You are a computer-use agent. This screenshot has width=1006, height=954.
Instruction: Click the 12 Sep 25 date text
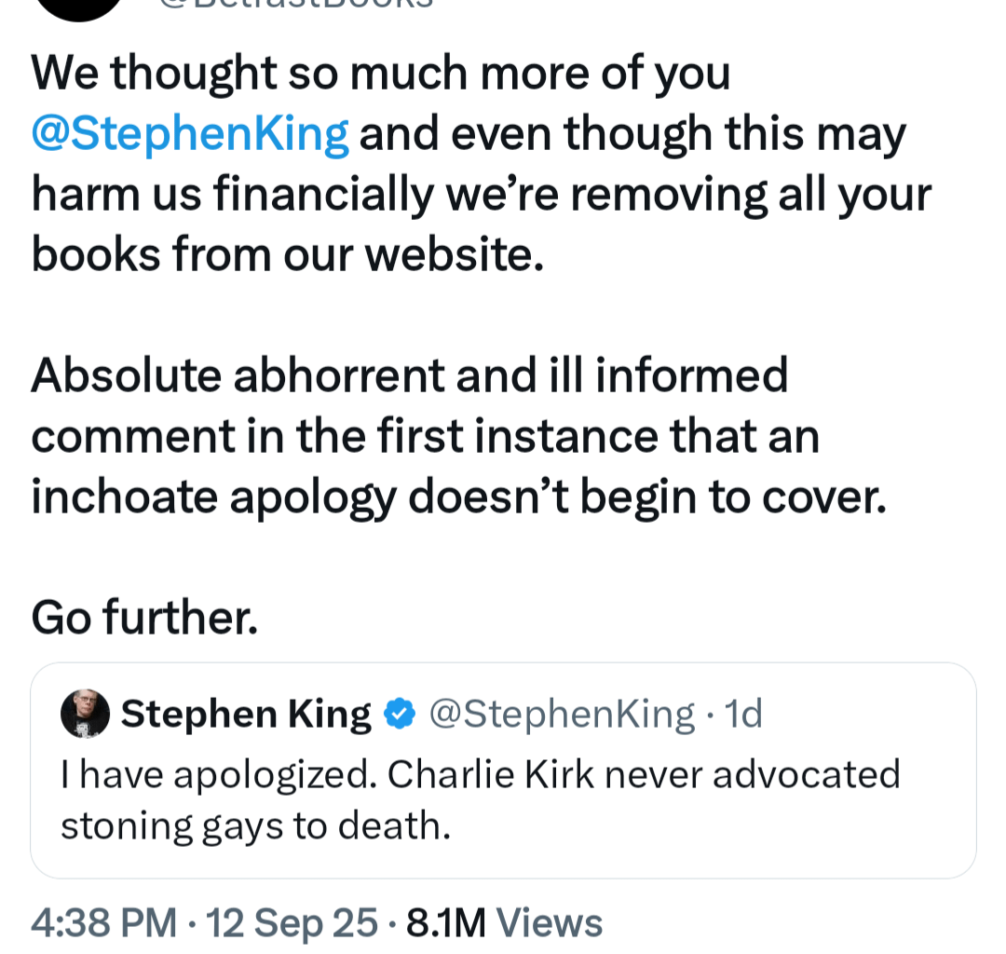[x=291, y=922]
